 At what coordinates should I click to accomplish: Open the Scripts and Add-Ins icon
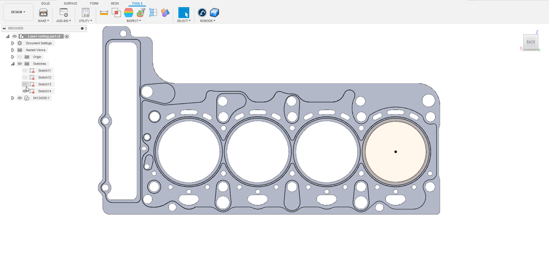63,13
